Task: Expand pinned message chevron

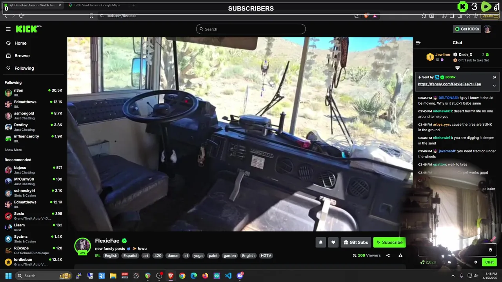Action: click(x=494, y=85)
